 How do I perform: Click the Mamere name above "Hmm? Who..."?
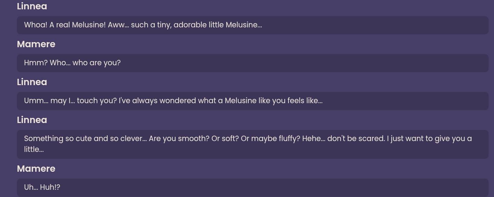pyautogui.click(x=36, y=44)
